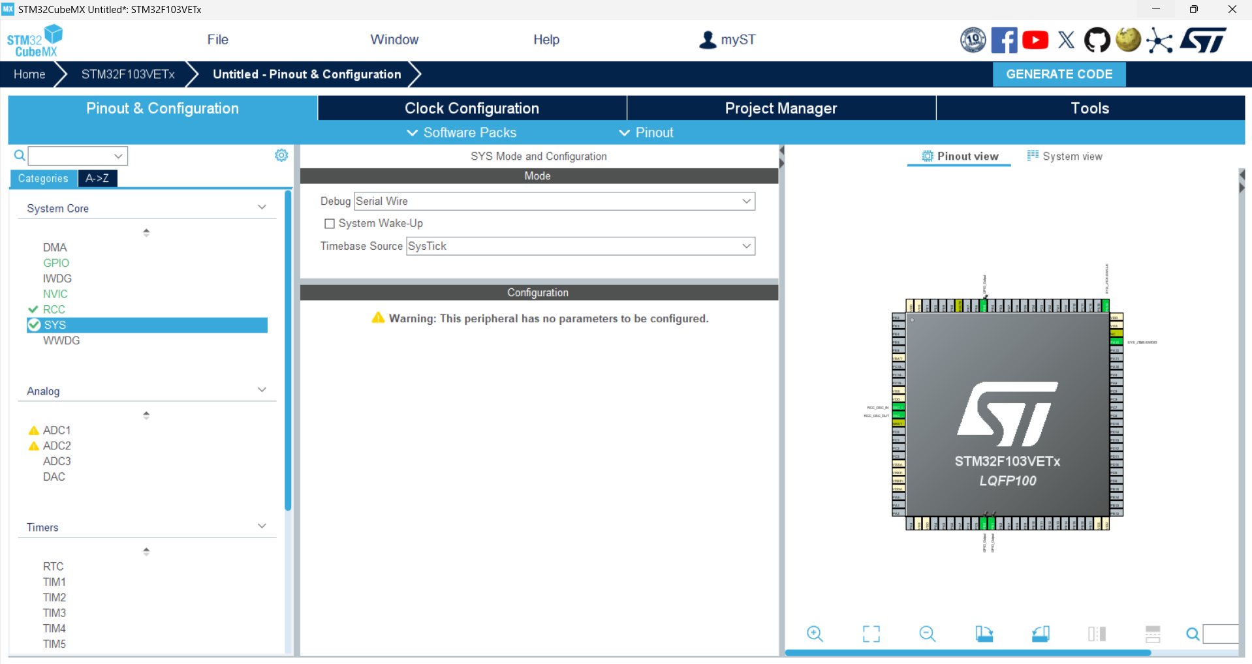Switch to the Clock Configuration tab
Image resolution: width=1252 pixels, height=664 pixels.
tap(472, 108)
